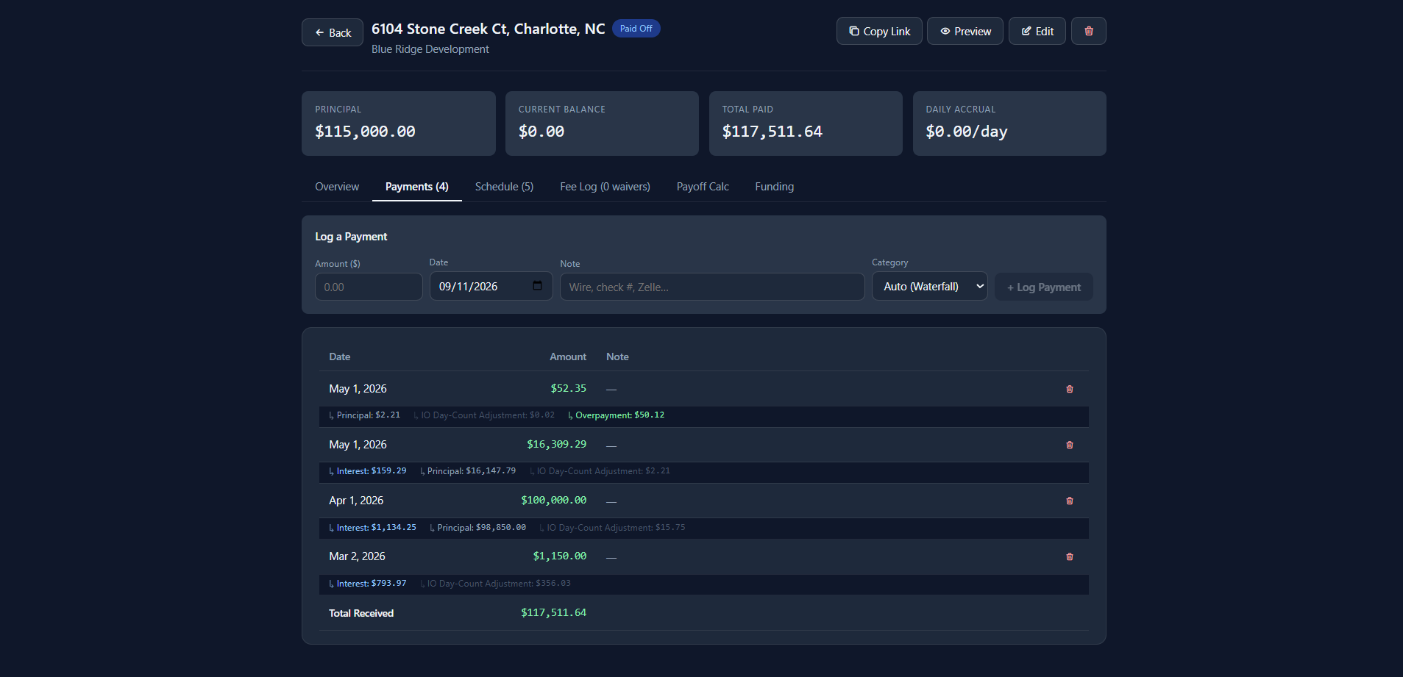
Task: Open the Funding tab
Action: click(x=774, y=187)
